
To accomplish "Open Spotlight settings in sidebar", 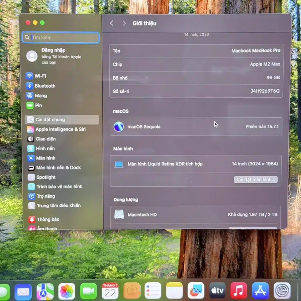I will coord(46,177).
